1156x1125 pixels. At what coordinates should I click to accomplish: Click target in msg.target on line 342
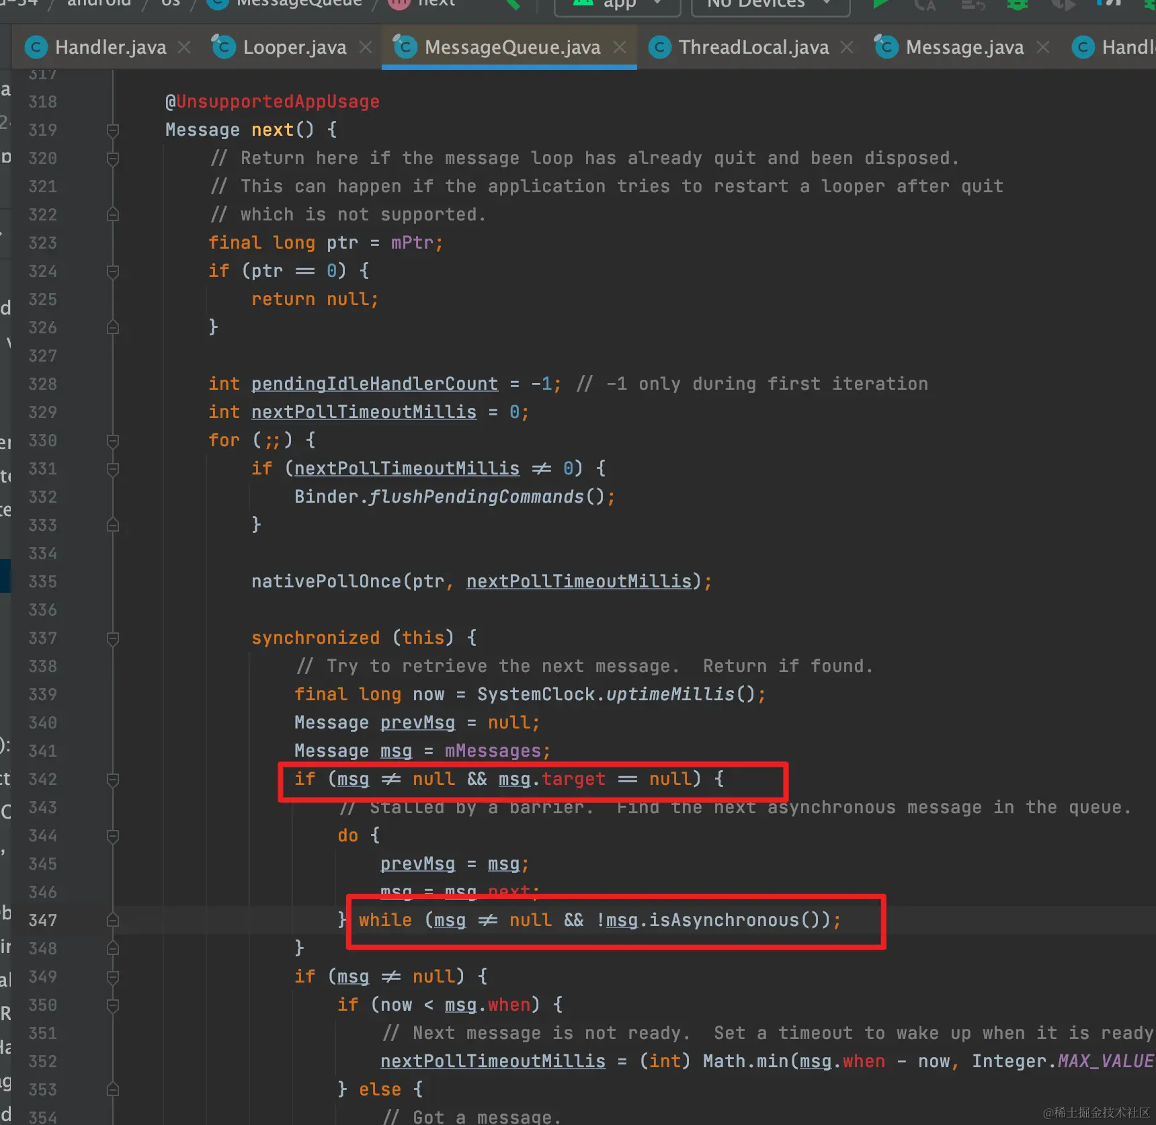coord(573,779)
